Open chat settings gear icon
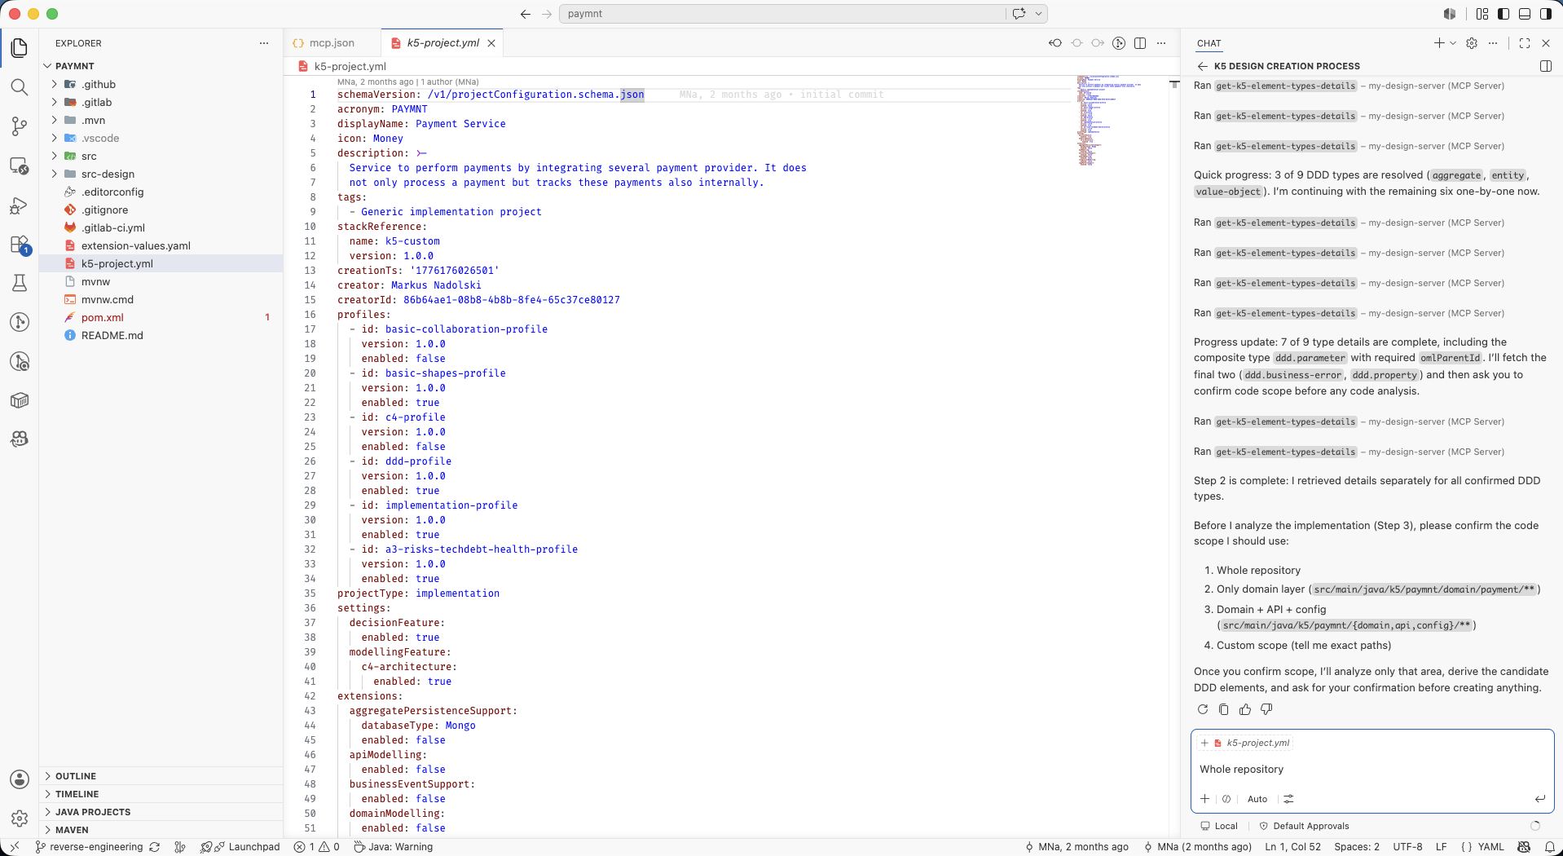 1472,43
